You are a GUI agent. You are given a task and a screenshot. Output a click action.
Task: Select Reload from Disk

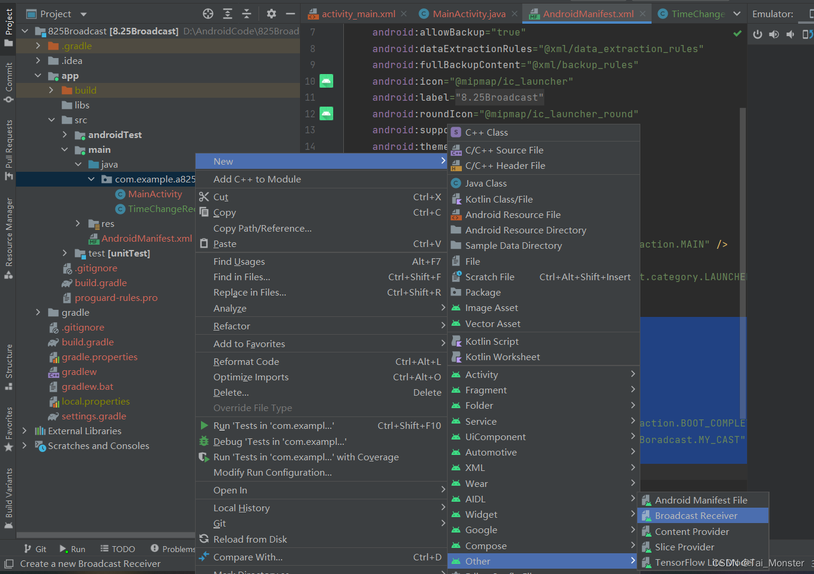[321, 539]
